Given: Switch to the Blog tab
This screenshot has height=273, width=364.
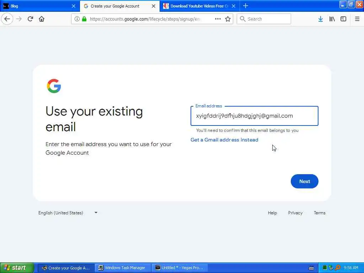Looking at the screenshot, I should (x=39, y=6).
